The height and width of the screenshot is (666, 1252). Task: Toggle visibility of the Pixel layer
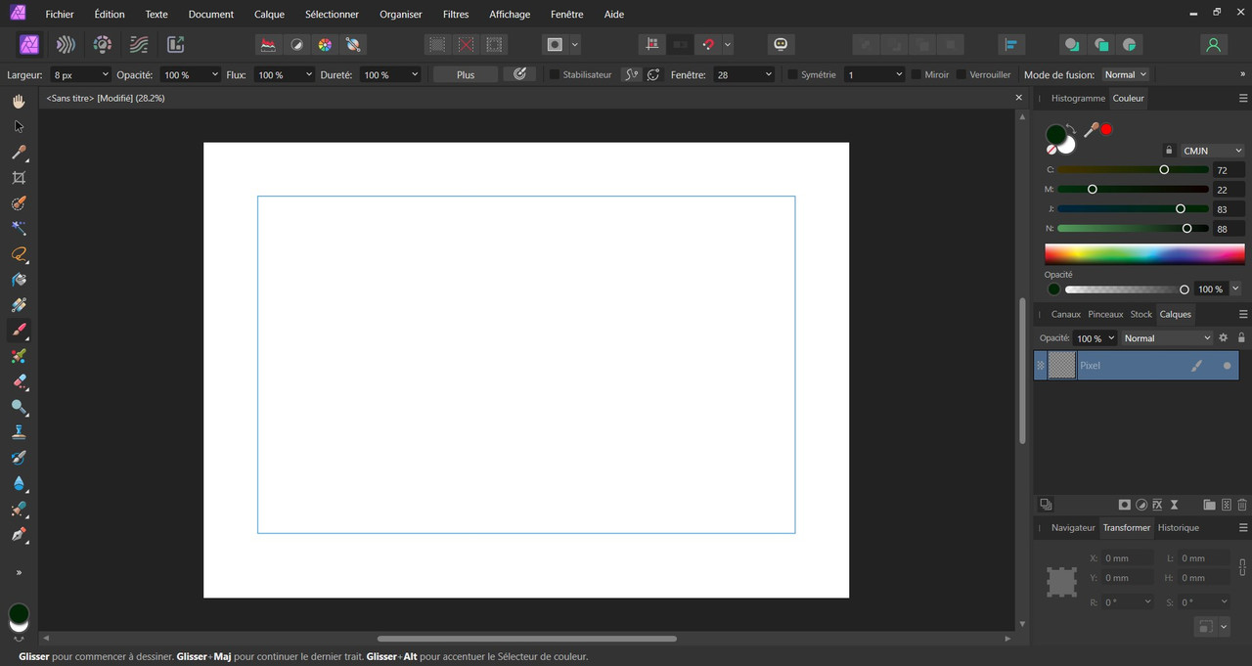[1227, 366]
